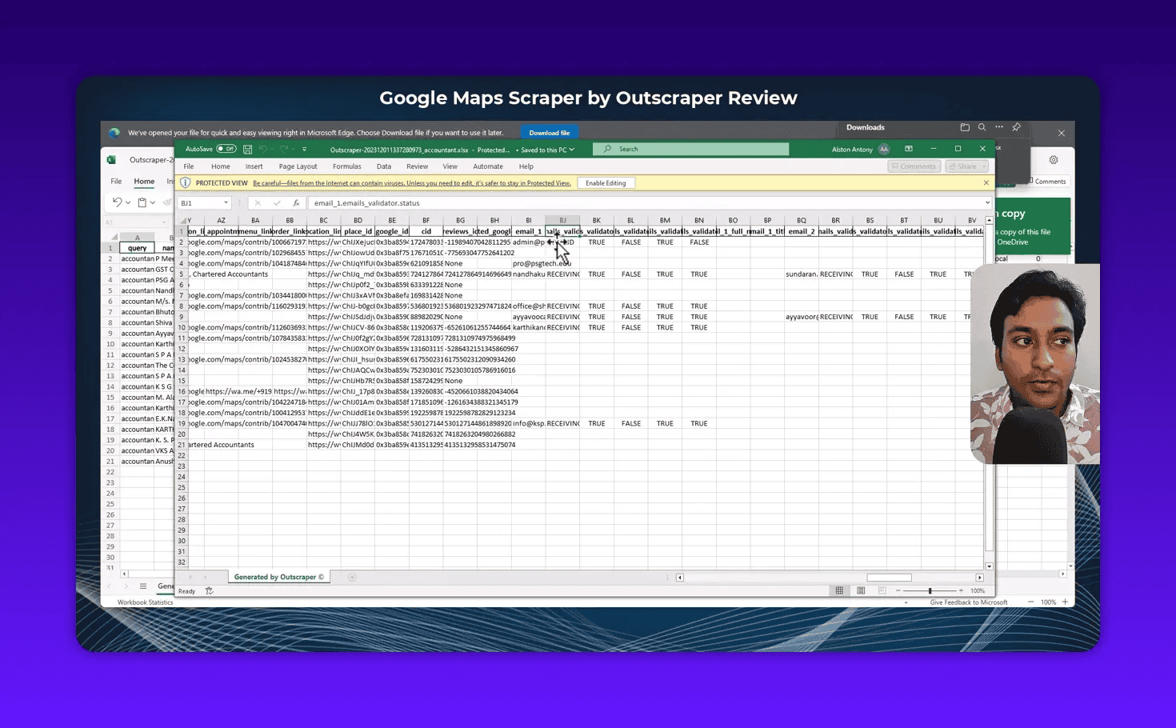Click the Page Layout view icon
Screen dimensions: 1176x728
click(x=861, y=590)
